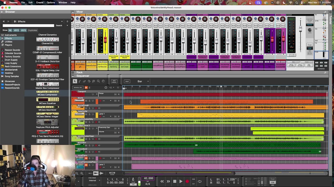Viewport: 334px width, 187px height.
Task: Toggle the Snap button
Action: (127, 81)
